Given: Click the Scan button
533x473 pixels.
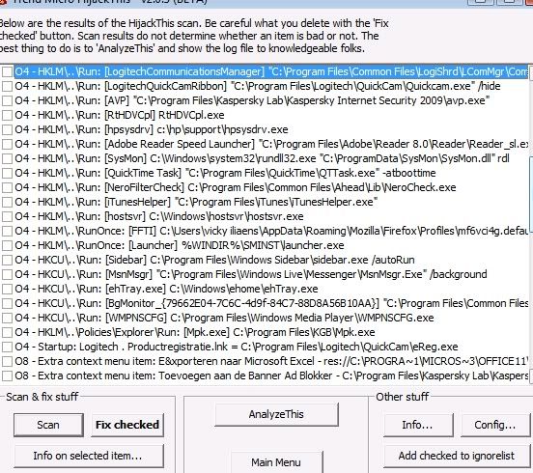Looking at the screenshot, I should (48, 425).
